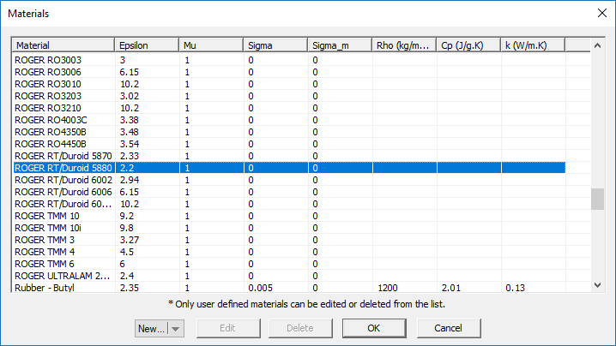This screenshot has height=346, width=616.
Task: Click Cp value 2.01
Action: (451, 288)
